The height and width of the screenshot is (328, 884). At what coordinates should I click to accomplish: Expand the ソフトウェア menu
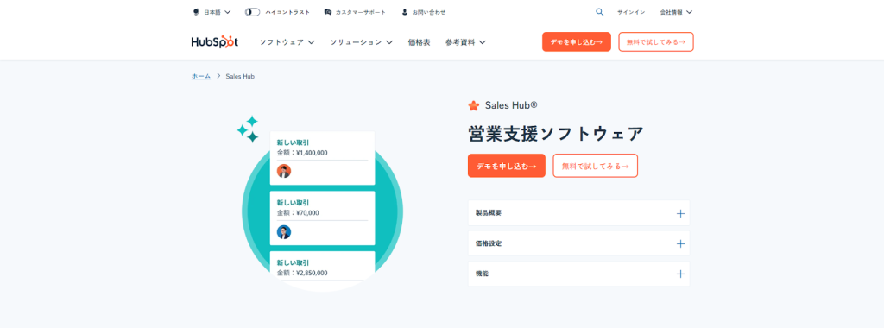(x=287, y=42)
